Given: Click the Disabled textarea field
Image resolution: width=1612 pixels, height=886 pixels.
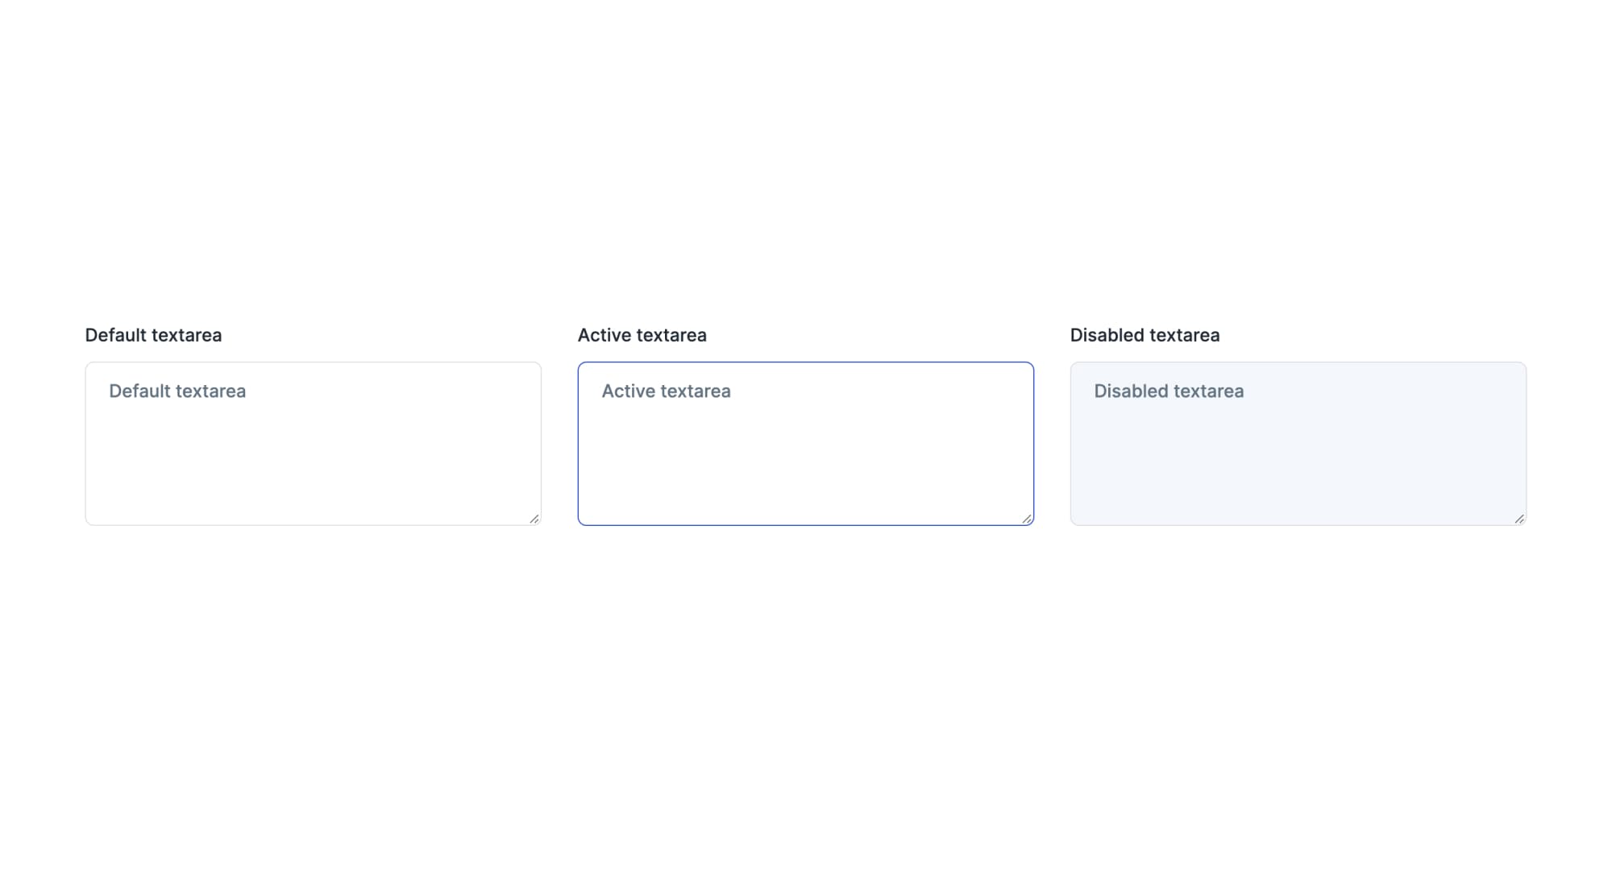Looking at the screenshot, I should point(1297,443).
